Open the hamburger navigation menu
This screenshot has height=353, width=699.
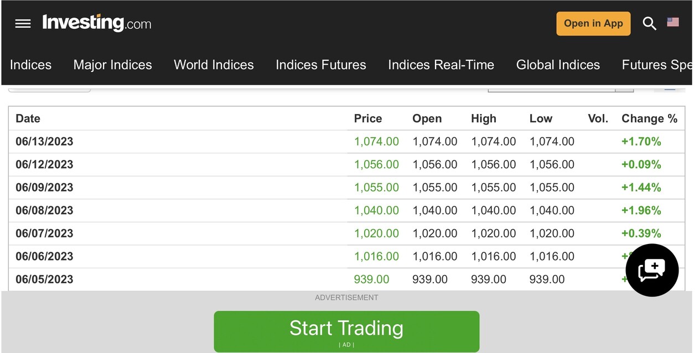pos(23,24)
